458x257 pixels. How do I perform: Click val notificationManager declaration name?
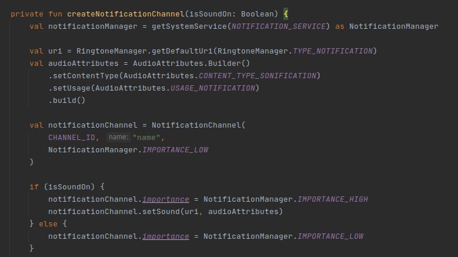point(92,26)
